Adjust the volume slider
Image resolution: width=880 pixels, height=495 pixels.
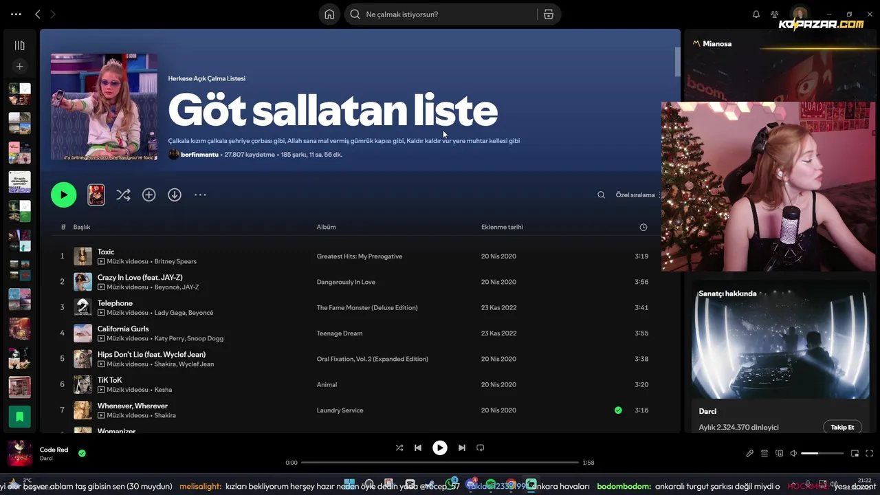[x=822, y=454]
